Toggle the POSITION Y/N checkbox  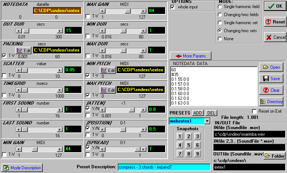88,128
